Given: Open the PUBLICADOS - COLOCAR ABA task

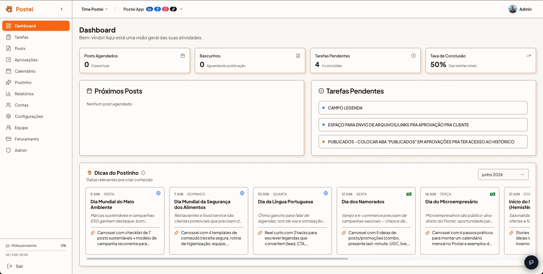Looking at the screenshot, I should click(x=423, y=142).
